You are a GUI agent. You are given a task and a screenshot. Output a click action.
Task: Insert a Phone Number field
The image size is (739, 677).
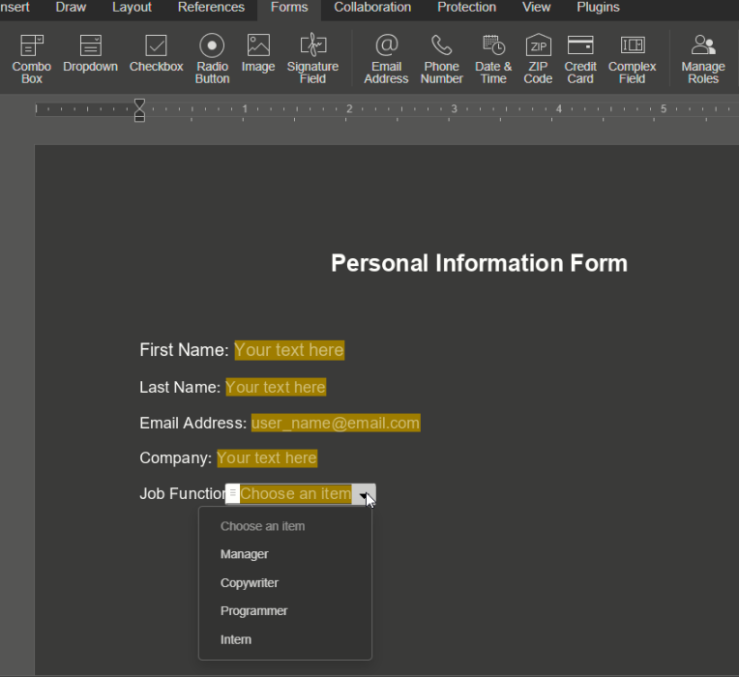(x=442, y=59)
